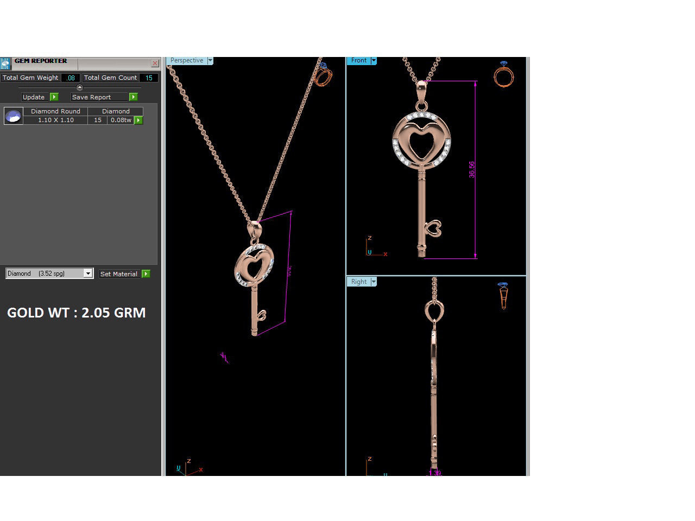Click the 36.56 dimension label in Front view

[x=472, y=169]
